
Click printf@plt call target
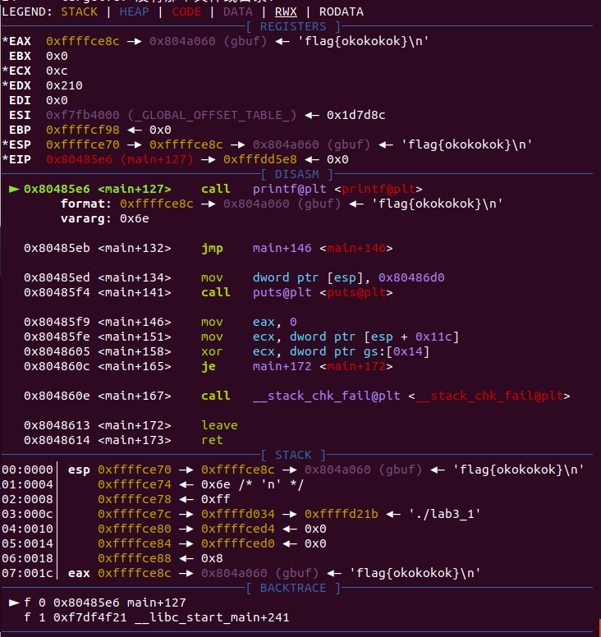pyautogui.click(x=289, y=189)
